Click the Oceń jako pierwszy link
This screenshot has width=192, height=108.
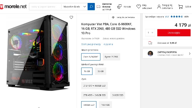[x=91, y=44]
